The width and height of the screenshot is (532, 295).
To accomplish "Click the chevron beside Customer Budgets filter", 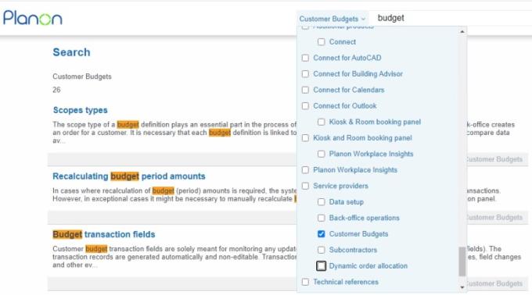I will pos(363,20).
